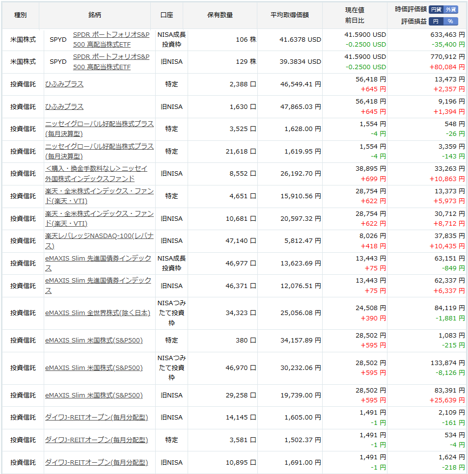Select the 1,605.00 円 average cost
The height and width of the screenshot is (474, 468).
pyautogui.click(x=303, y=418)
